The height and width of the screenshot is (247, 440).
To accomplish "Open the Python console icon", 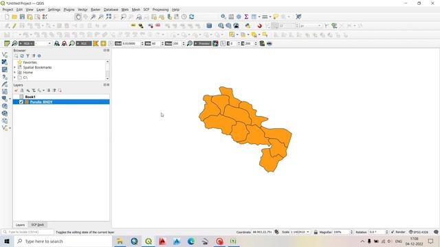I will click(x=247, y=26).
